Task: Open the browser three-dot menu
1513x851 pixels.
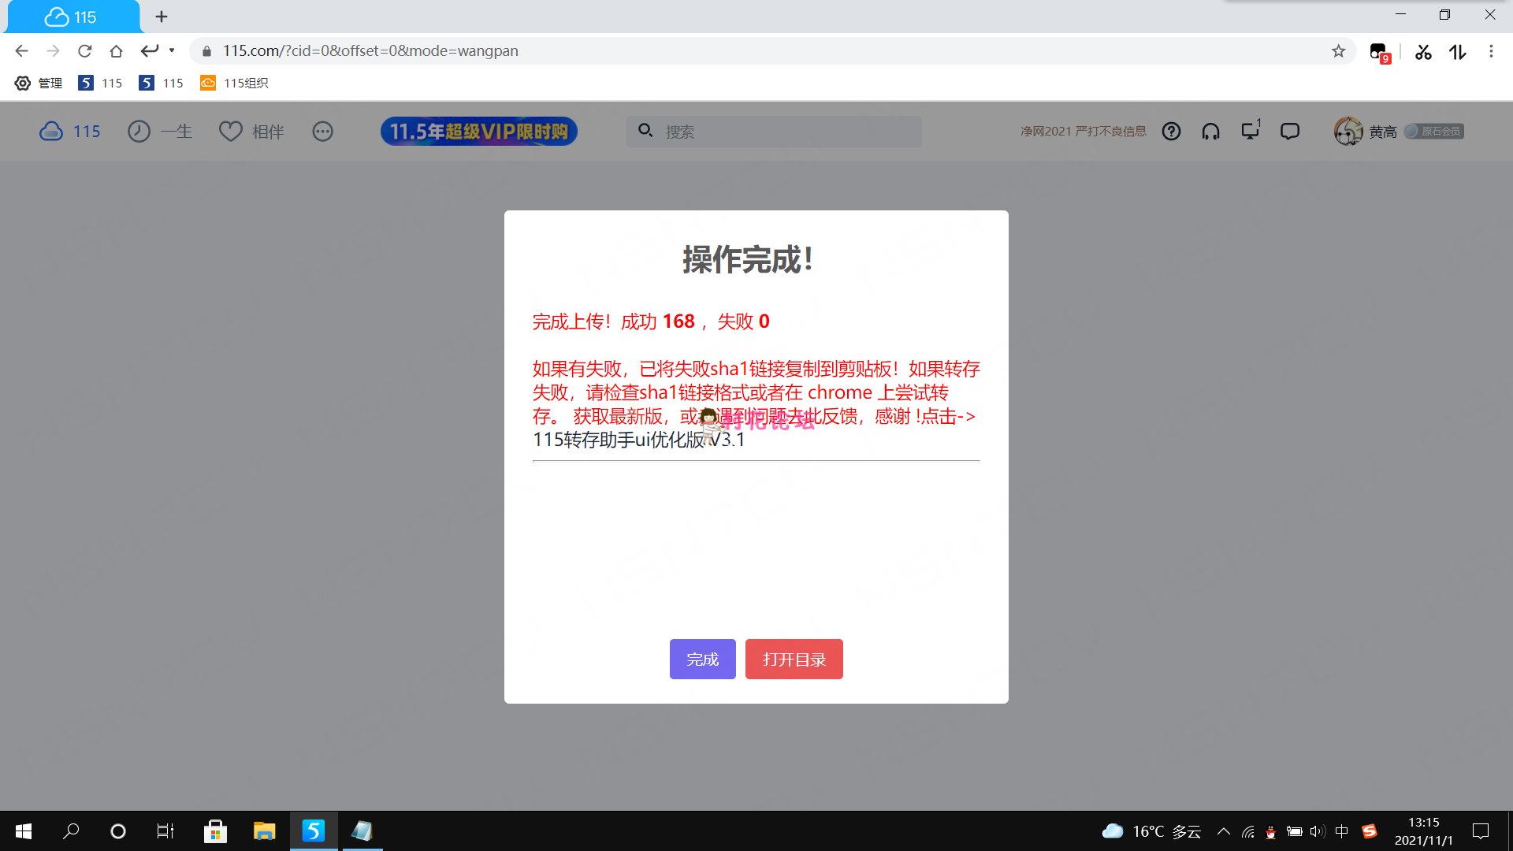Action: coord(1491,51)
